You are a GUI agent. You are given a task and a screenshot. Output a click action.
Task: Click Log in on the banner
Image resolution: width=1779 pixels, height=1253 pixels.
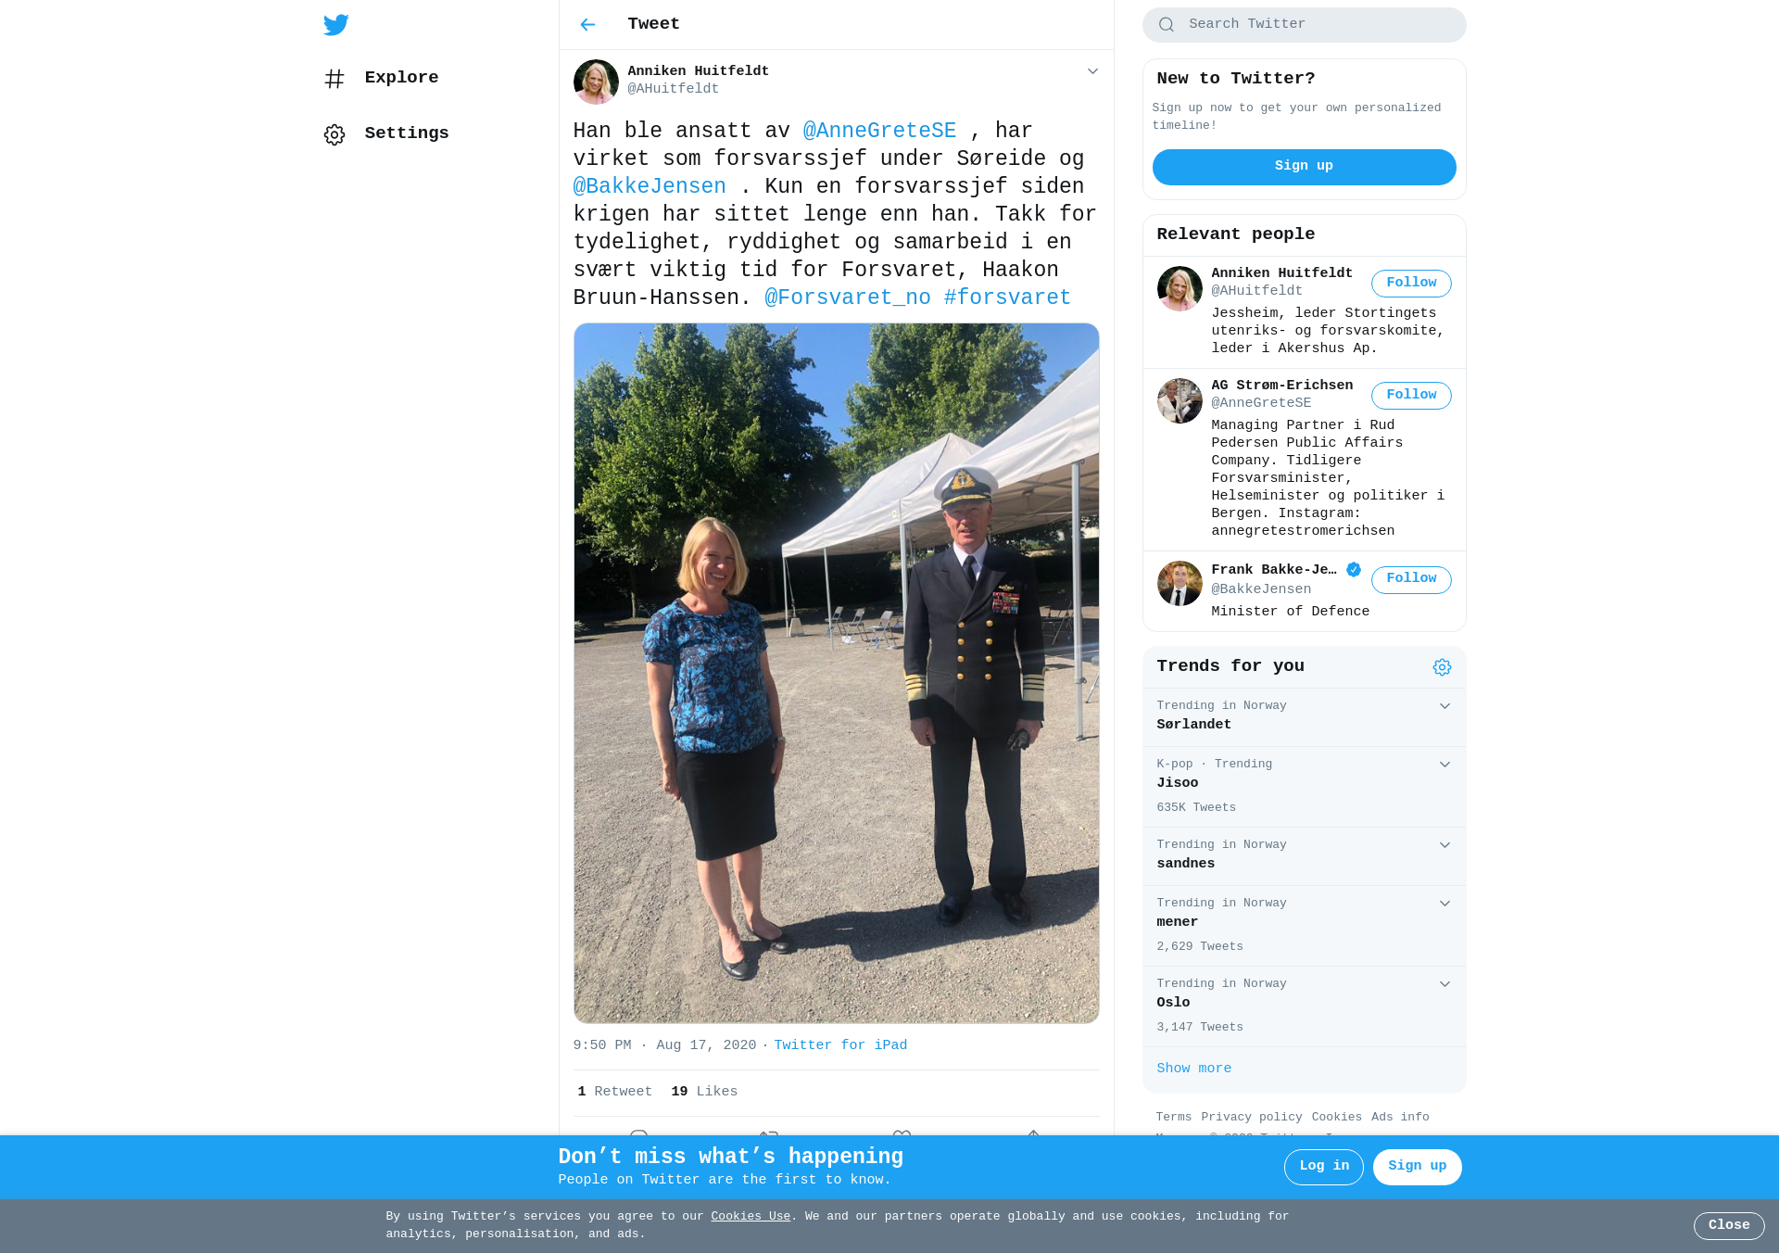(1323, 1167)
